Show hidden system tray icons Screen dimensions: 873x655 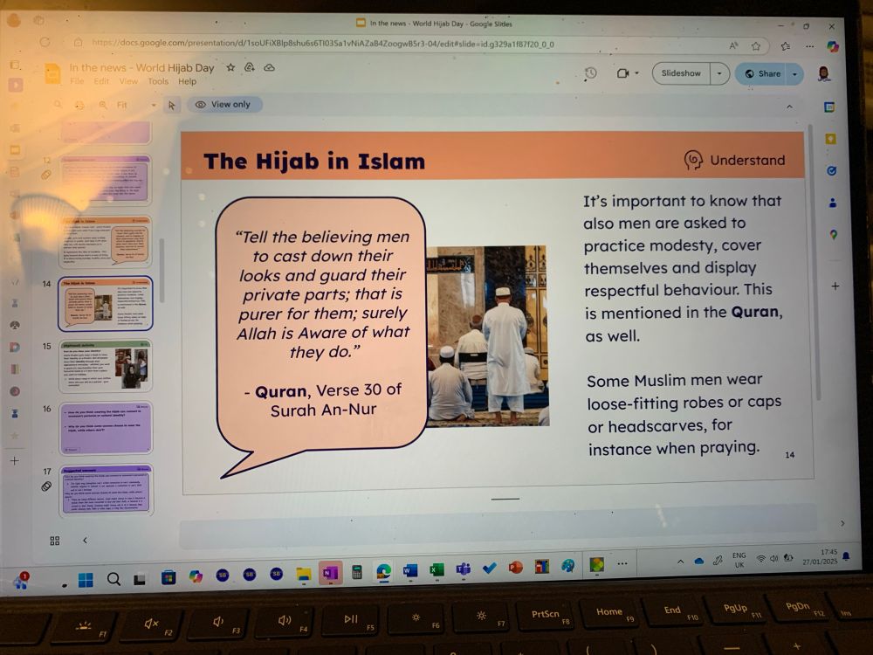(680, 562)
